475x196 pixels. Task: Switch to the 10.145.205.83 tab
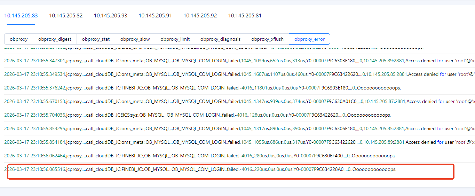point(21,16)
